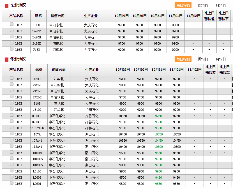The width and height of the screenshot is (233, 189).
Task: Check the 1810D 兰州石化 row checkbox
Action: 12,109
